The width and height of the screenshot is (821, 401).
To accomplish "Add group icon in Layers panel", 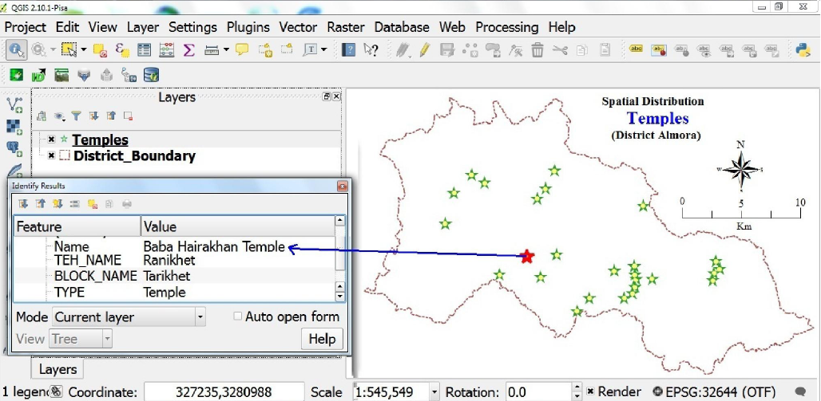I will click(42, 116).
